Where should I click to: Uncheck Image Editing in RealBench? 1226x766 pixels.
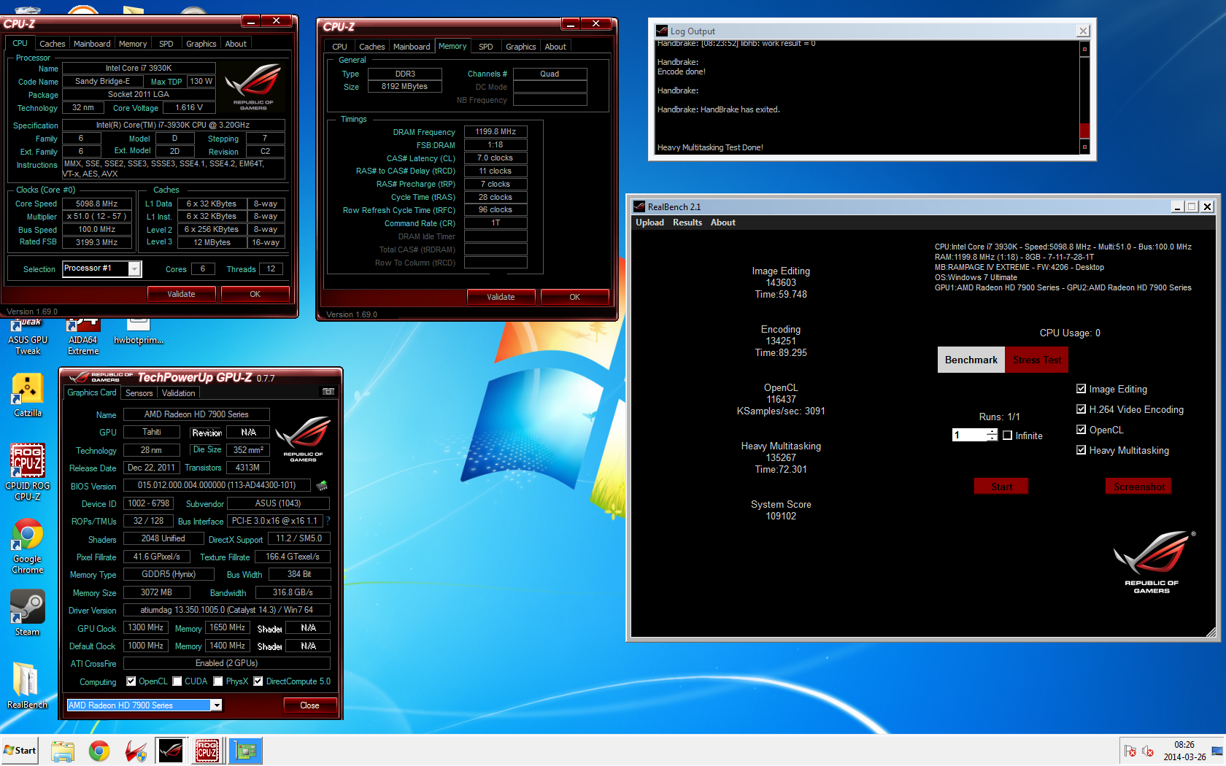1082,389
